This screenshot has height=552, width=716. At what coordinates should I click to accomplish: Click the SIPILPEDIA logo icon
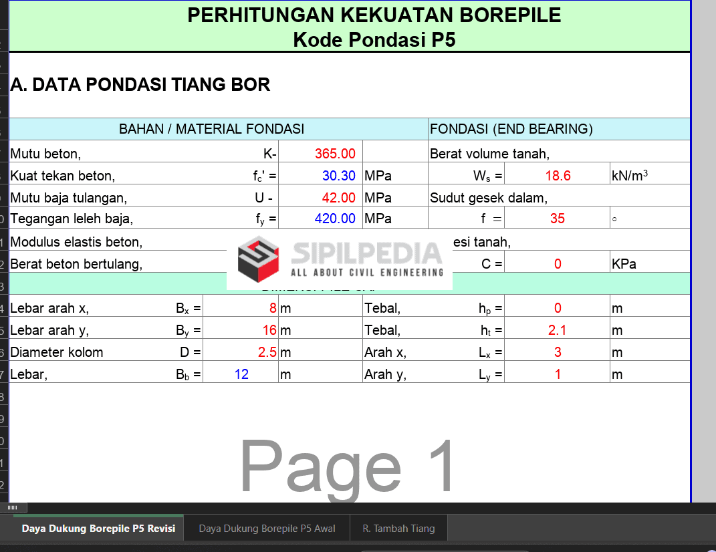point(258,261)
